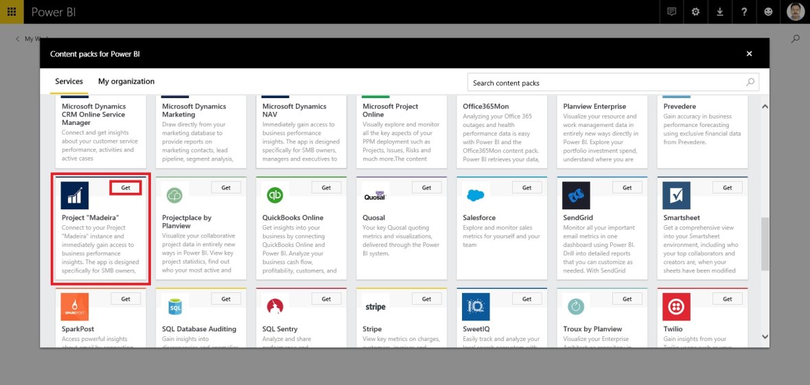The image size is (810, 385).
Task: Click the Salesforce cloud logo
Action: click(x=476, y=196)
